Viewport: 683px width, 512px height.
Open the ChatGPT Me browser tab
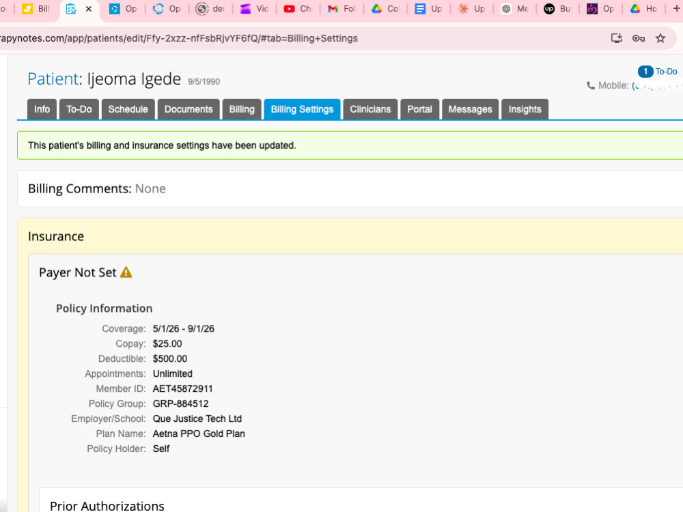(515, 9)
